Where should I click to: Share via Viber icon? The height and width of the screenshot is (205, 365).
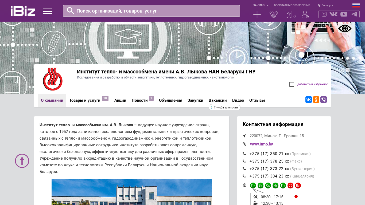coord(324,100)
